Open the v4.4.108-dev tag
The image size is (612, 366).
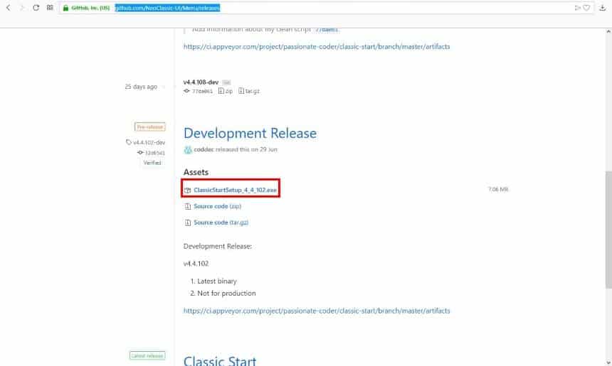coord(201,82)
